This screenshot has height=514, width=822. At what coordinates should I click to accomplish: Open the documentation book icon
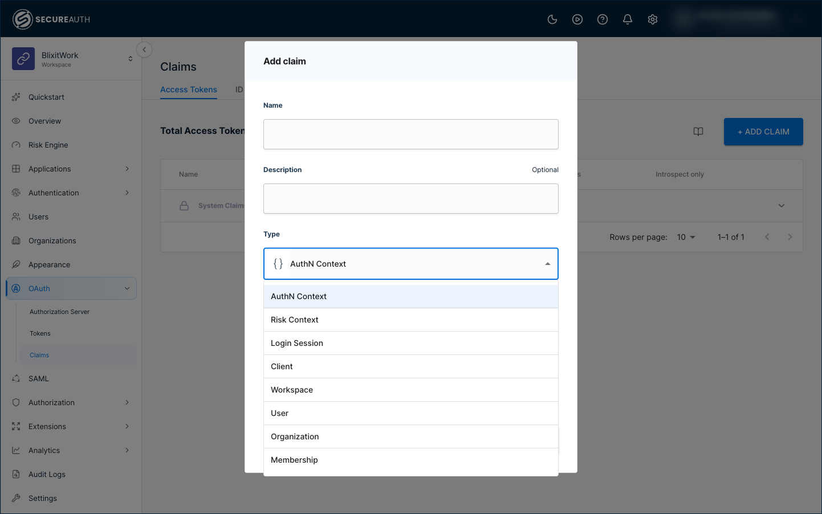(698, 132)
